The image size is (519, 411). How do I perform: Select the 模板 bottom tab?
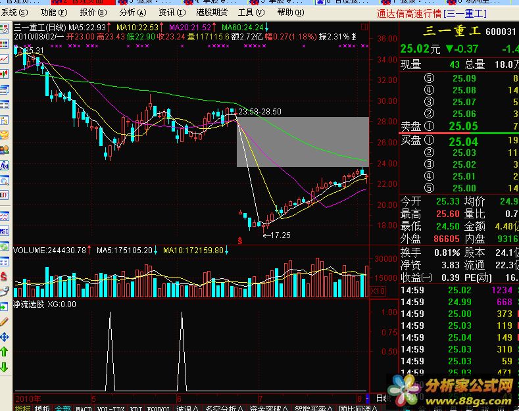(x=42, y=408)
